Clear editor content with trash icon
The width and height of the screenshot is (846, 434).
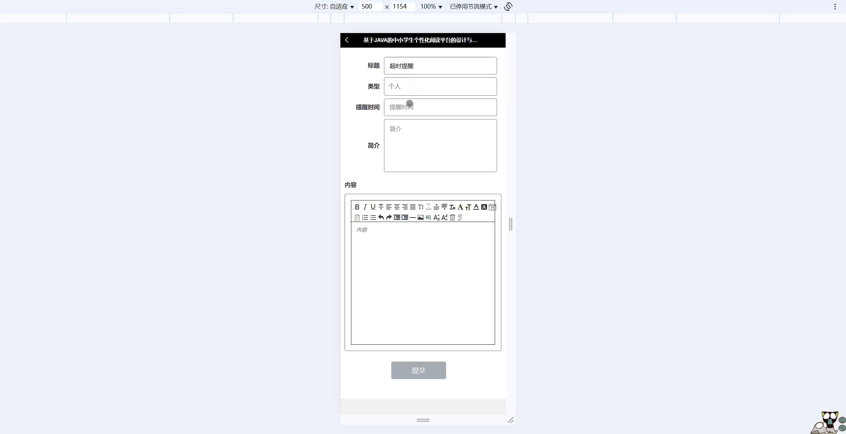pos(452,217)
